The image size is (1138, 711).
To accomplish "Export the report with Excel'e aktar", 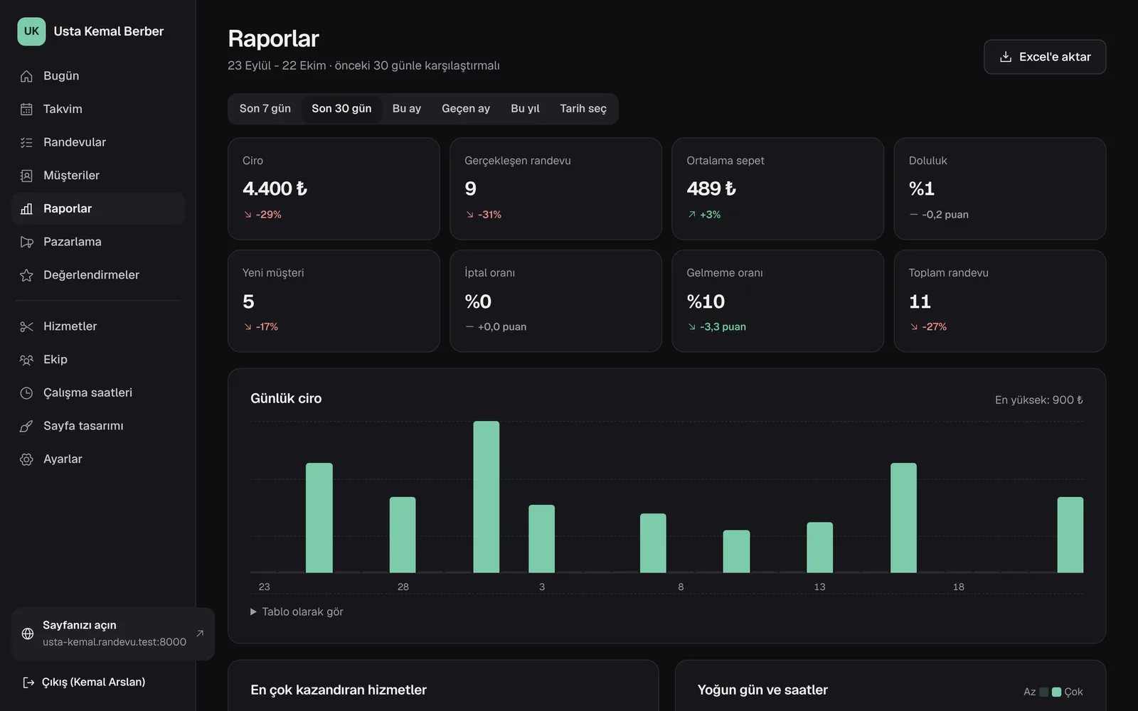I will click(x=1045, y=57).
